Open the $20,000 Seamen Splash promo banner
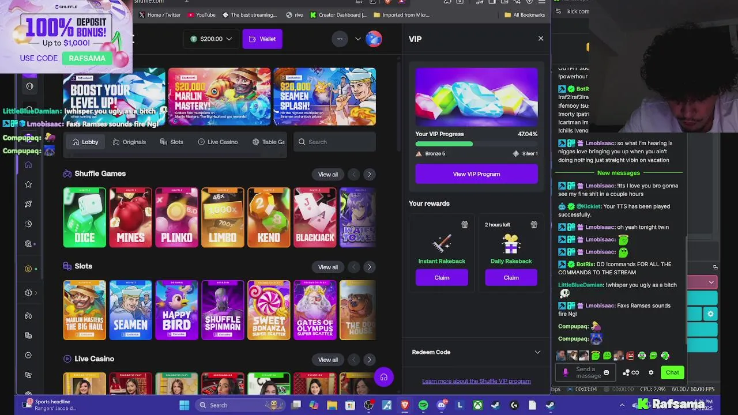Image resolution: width=738 pixels, height=415 pixels. click(325, 97)
